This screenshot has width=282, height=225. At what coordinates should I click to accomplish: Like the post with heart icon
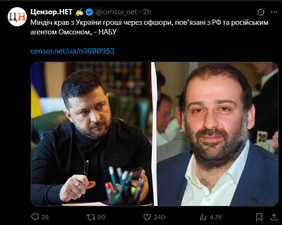(147, 217)
